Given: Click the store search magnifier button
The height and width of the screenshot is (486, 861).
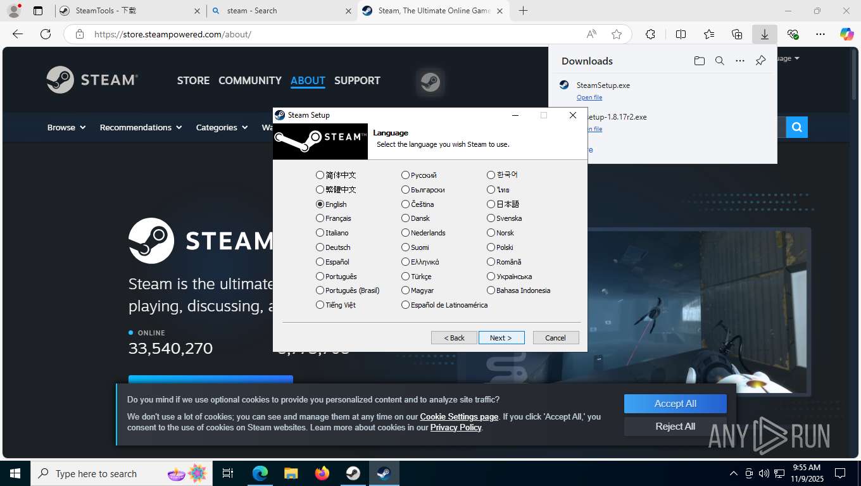Looking at the screenshot, I should pyautogui.click(x=796, y=127).
